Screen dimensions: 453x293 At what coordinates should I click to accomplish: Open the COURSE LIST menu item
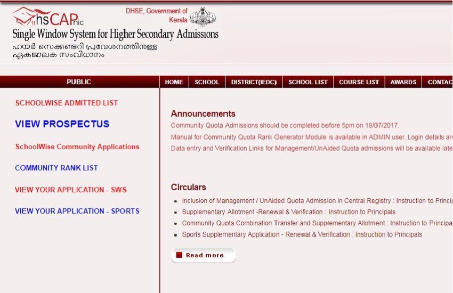point(359,82)
